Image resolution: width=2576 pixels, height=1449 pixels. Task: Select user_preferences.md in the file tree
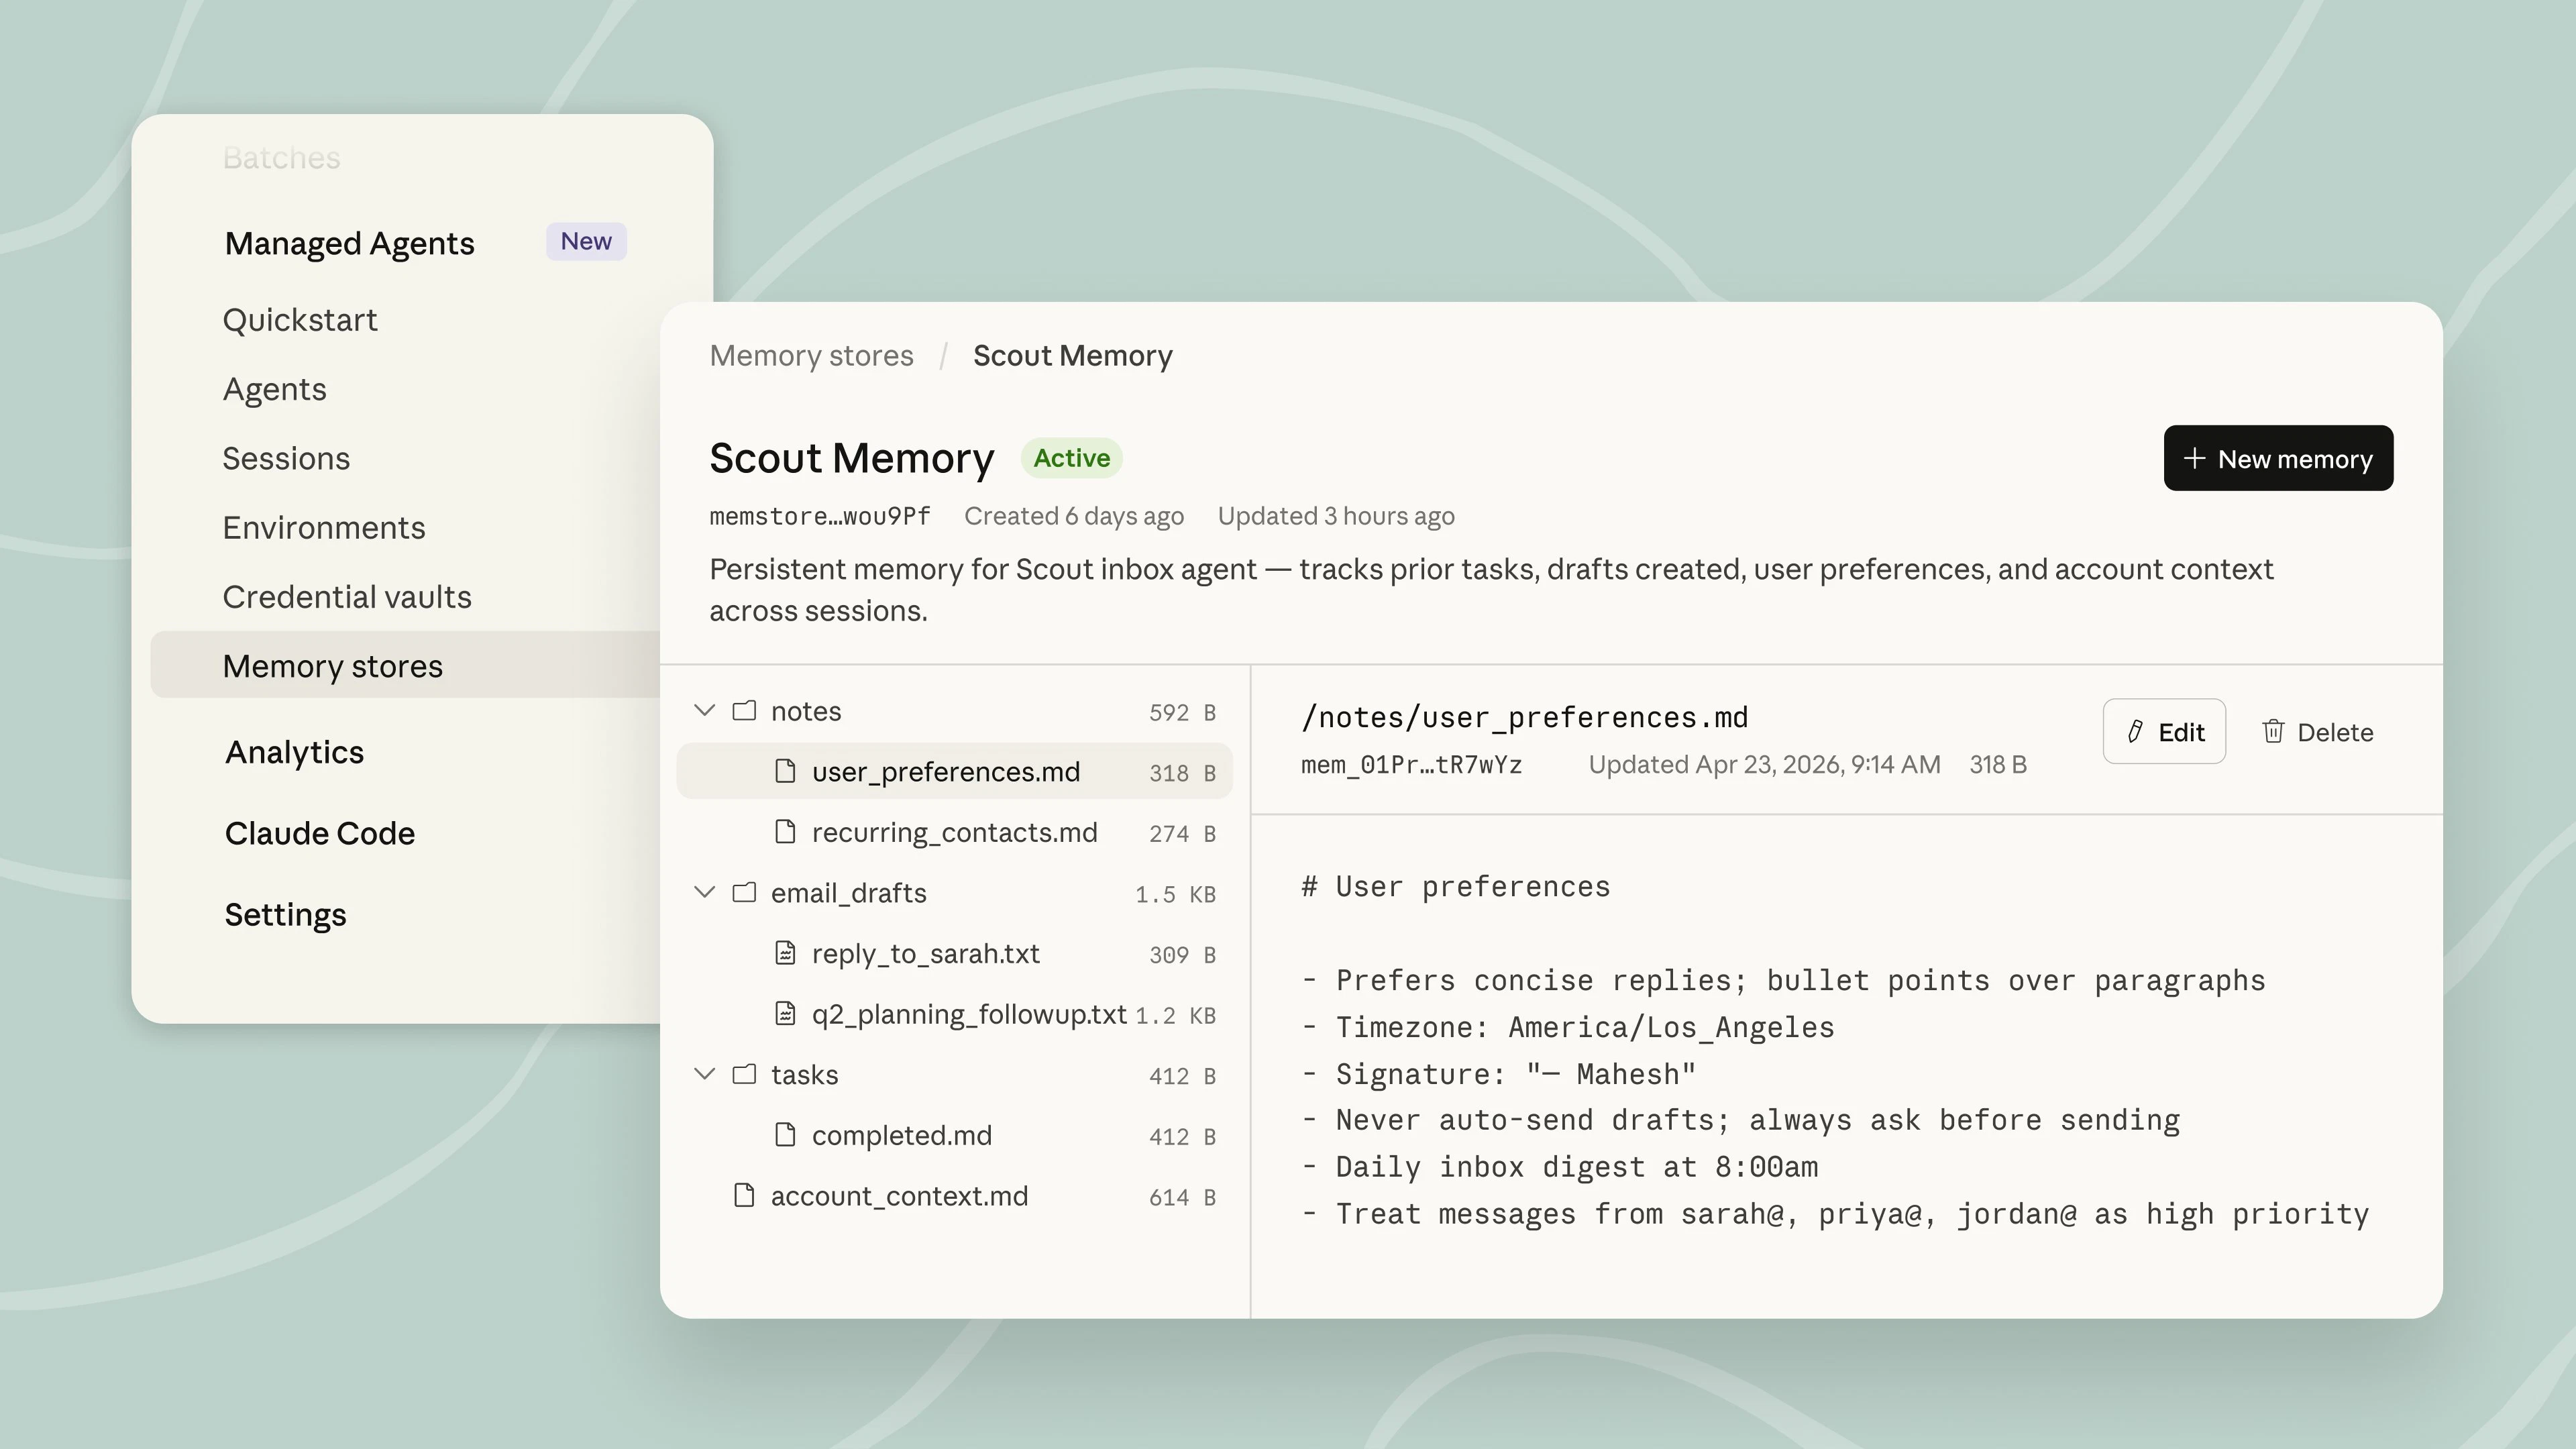pos(945,771)
